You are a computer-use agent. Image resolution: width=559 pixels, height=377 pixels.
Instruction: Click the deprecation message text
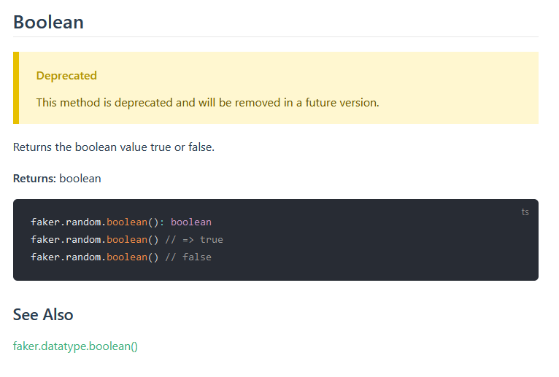207,103
